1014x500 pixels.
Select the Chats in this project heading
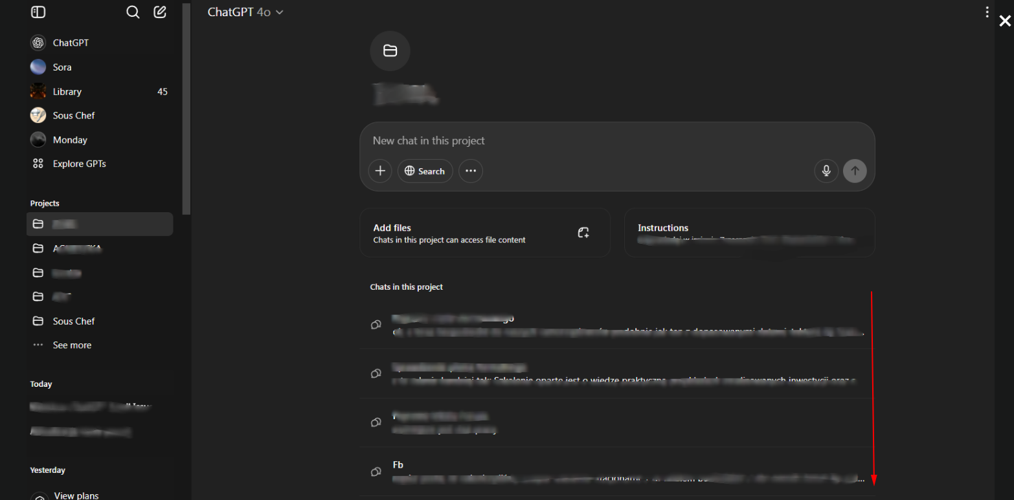(407, 287)
